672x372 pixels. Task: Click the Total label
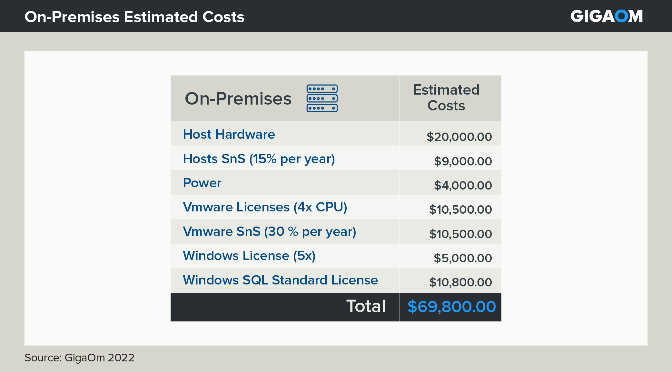[366, 306]
